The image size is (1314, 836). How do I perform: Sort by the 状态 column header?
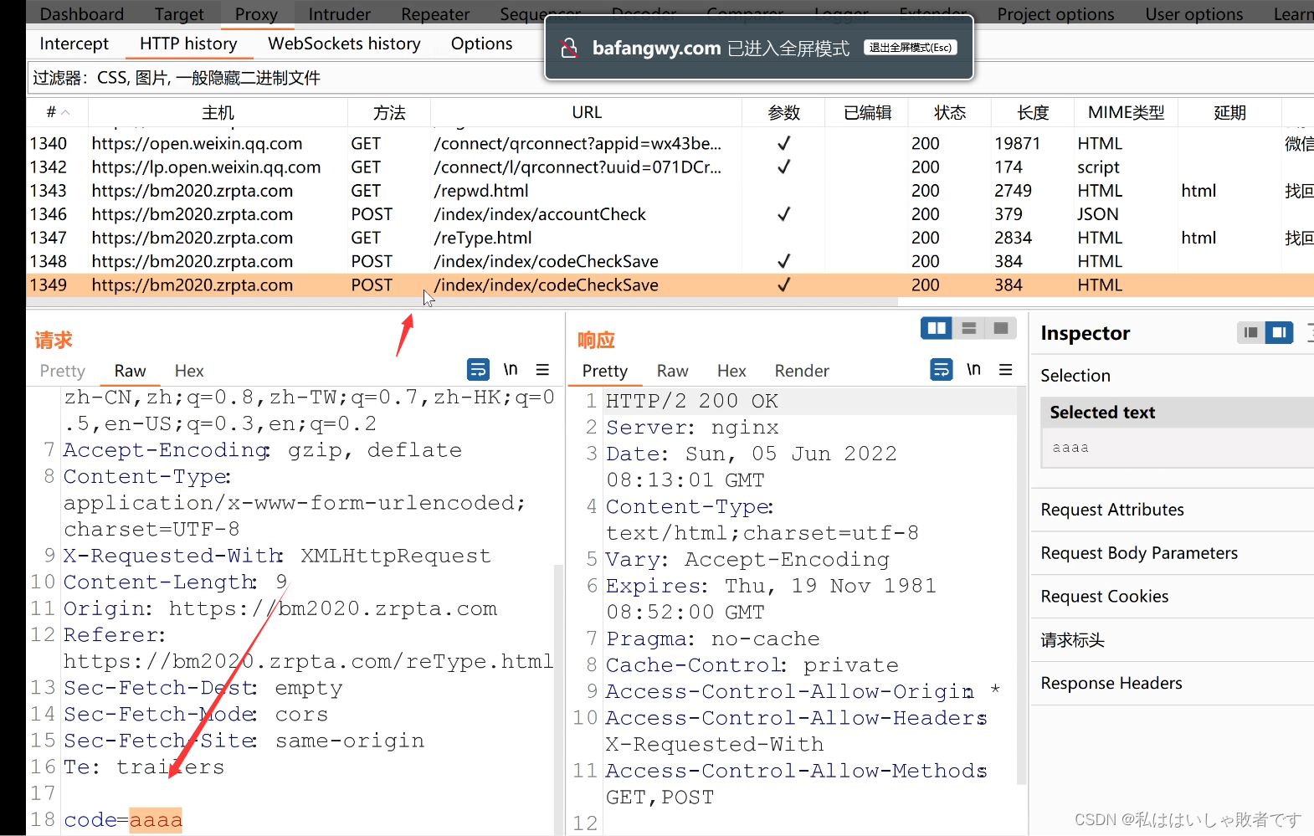[950, 112]
